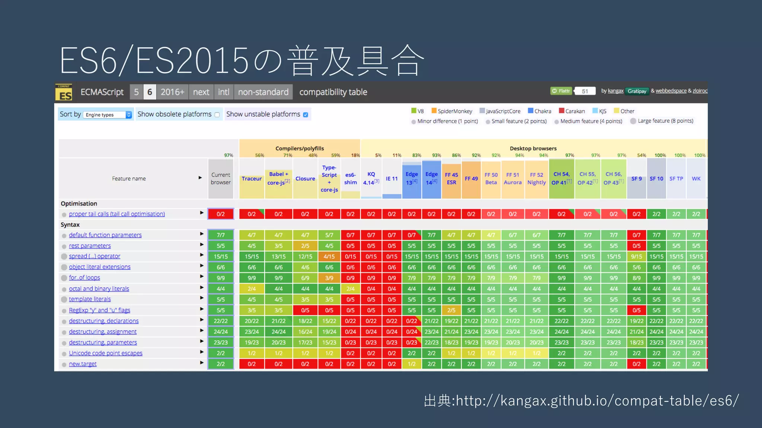Click the bullet icon beside template literals
This screenshot has height=428, width=762.
pyautogui.click(x=64, y=300)
